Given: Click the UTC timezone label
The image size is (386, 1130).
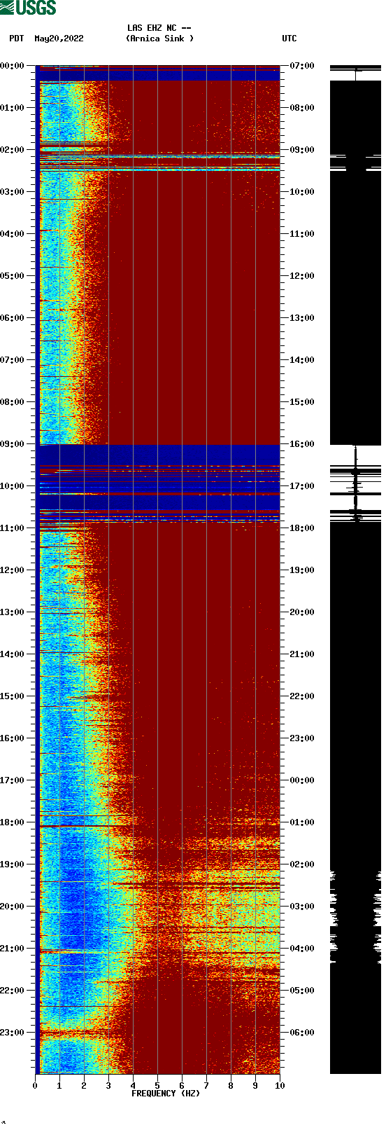Looking at the screenshot, I should [x=289, y=39].
